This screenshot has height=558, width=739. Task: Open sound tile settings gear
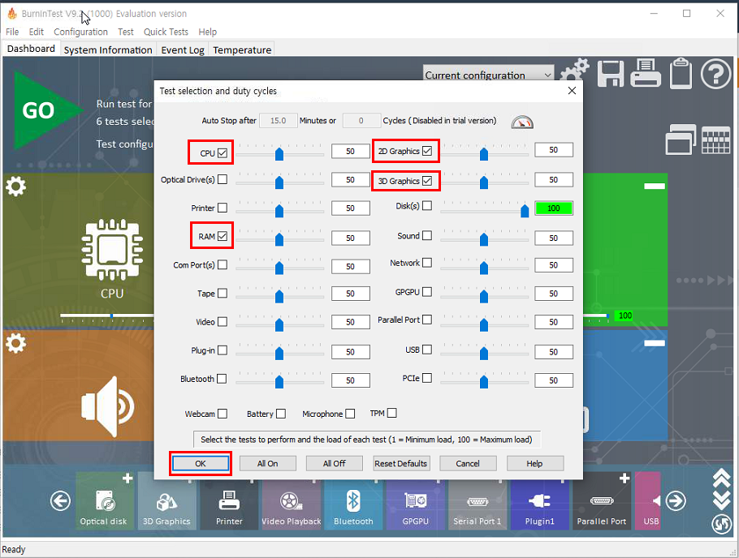tap(15, 343)
